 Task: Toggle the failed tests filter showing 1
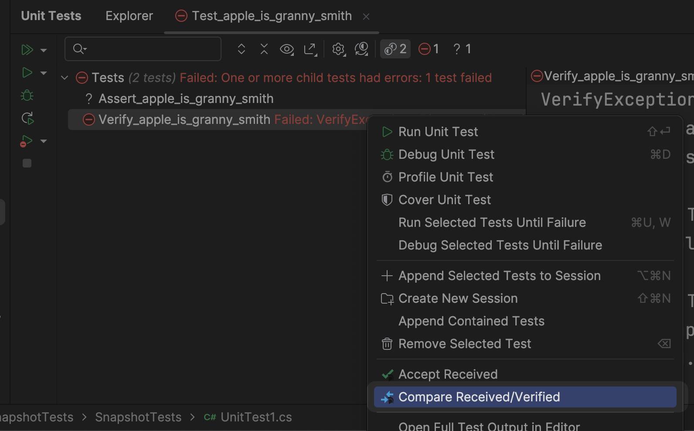tap(429, 49)
